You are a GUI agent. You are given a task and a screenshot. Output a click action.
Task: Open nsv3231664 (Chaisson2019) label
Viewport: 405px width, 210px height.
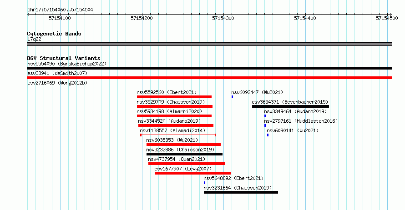tap(238, 188)
